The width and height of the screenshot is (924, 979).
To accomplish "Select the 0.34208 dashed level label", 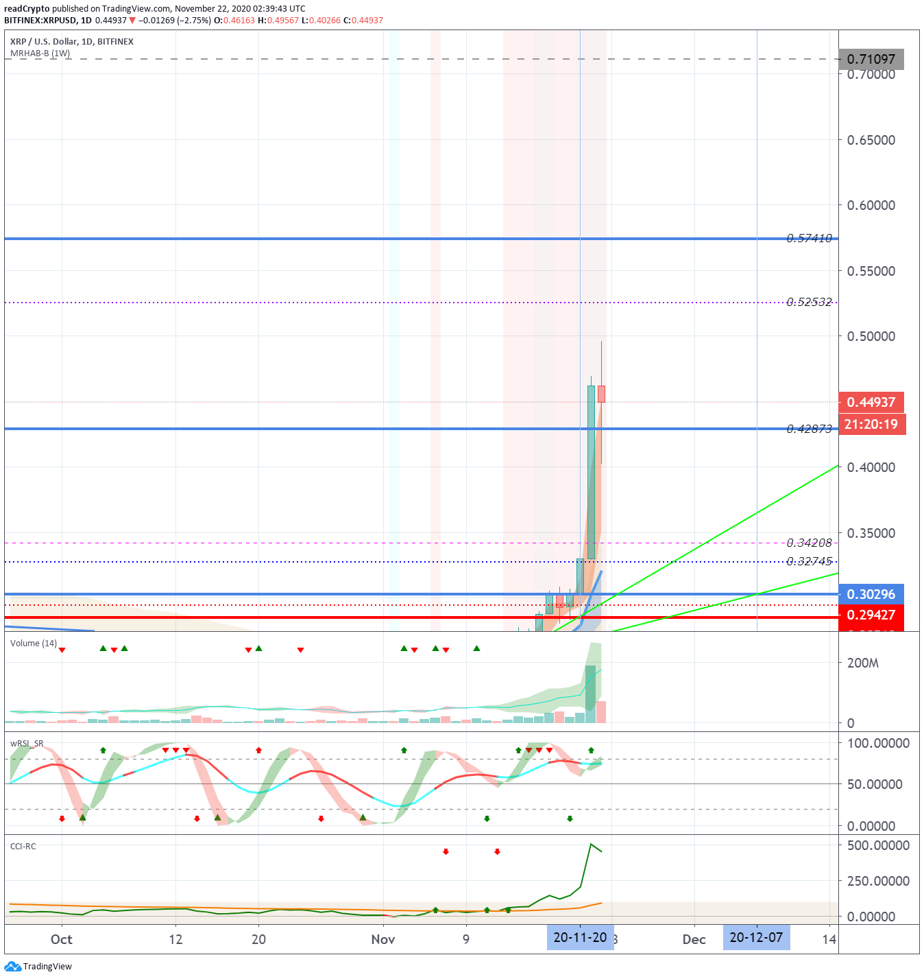I will pyautogui.click(x=810, y=543).
